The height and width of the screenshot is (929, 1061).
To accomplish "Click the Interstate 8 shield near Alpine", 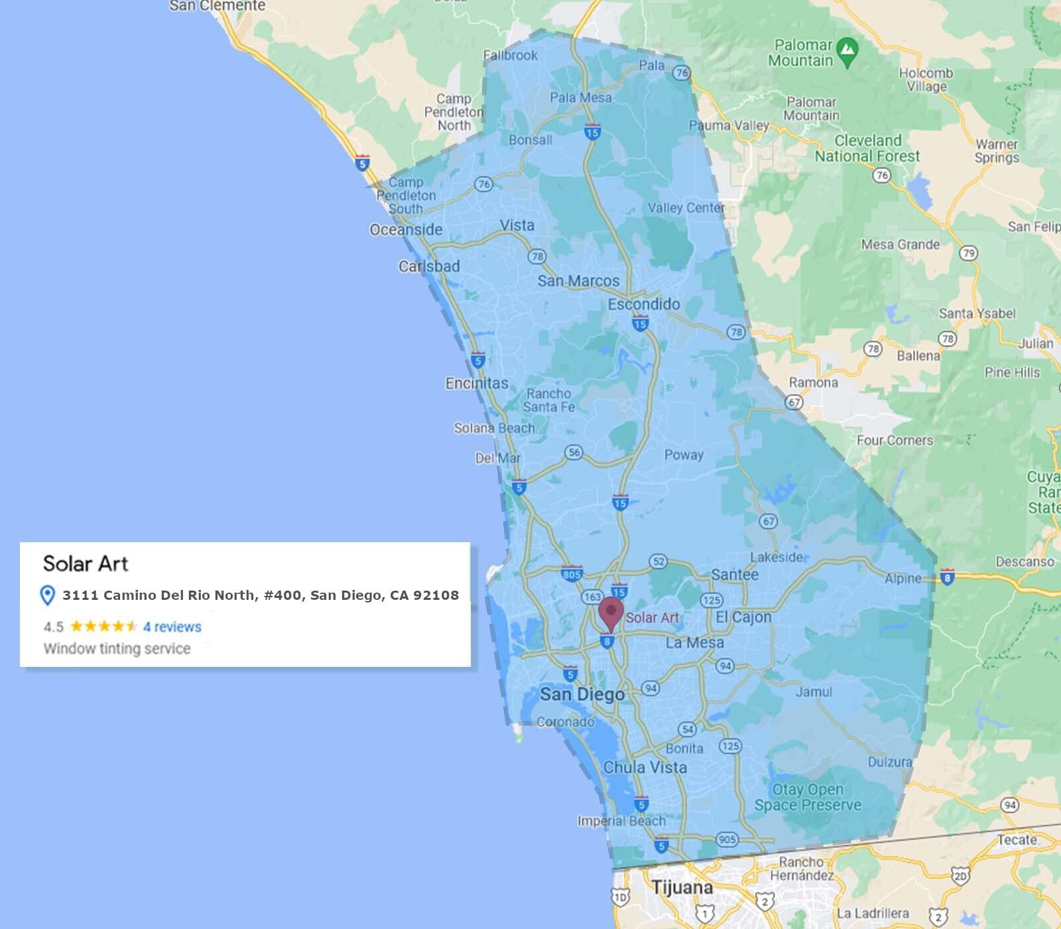I will 947,577.
